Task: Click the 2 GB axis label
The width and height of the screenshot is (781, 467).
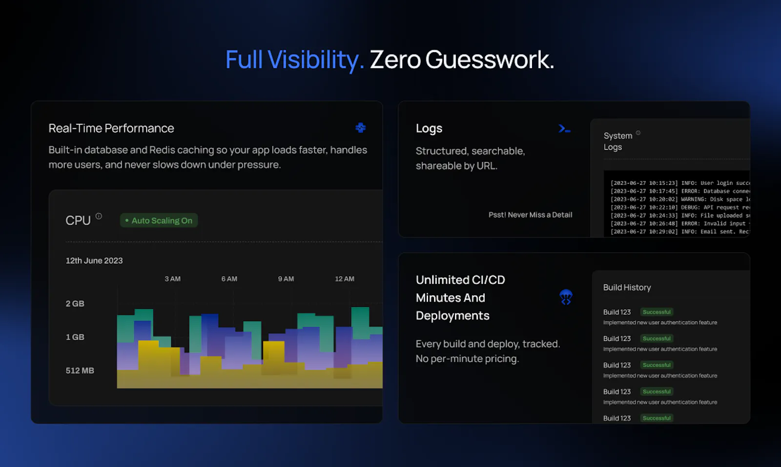Action: pyautogui.click(x=75, y=304)
